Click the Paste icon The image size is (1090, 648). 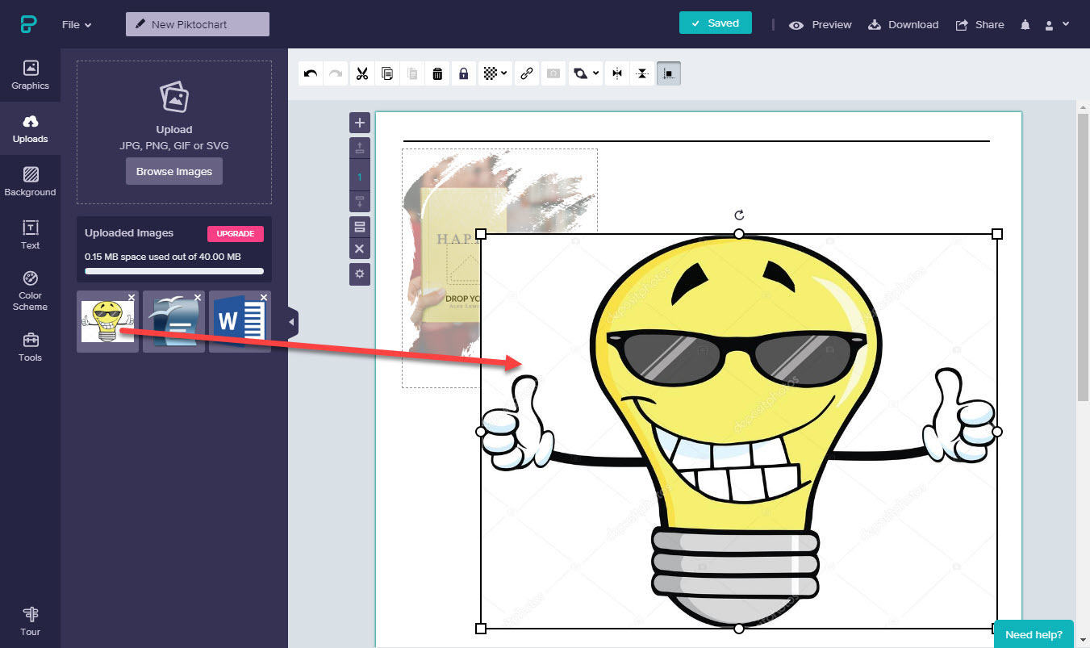pyautogui.click(x=412, y=73)
